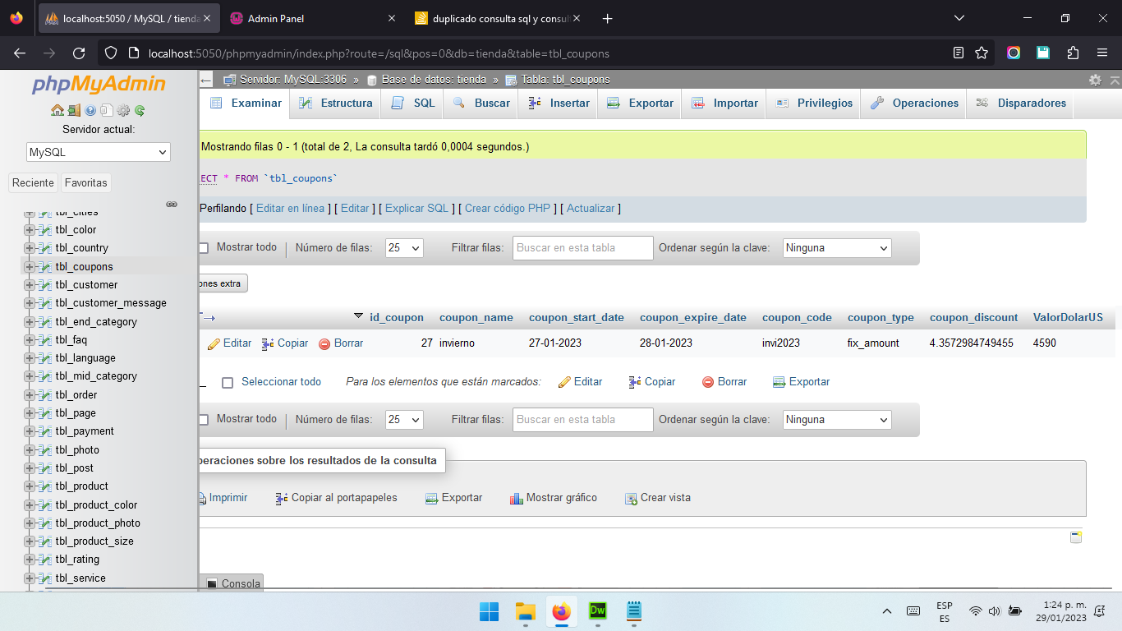Click Reciente button in sidebar
The image size is (1122, 631).
[x=34, y=182]
